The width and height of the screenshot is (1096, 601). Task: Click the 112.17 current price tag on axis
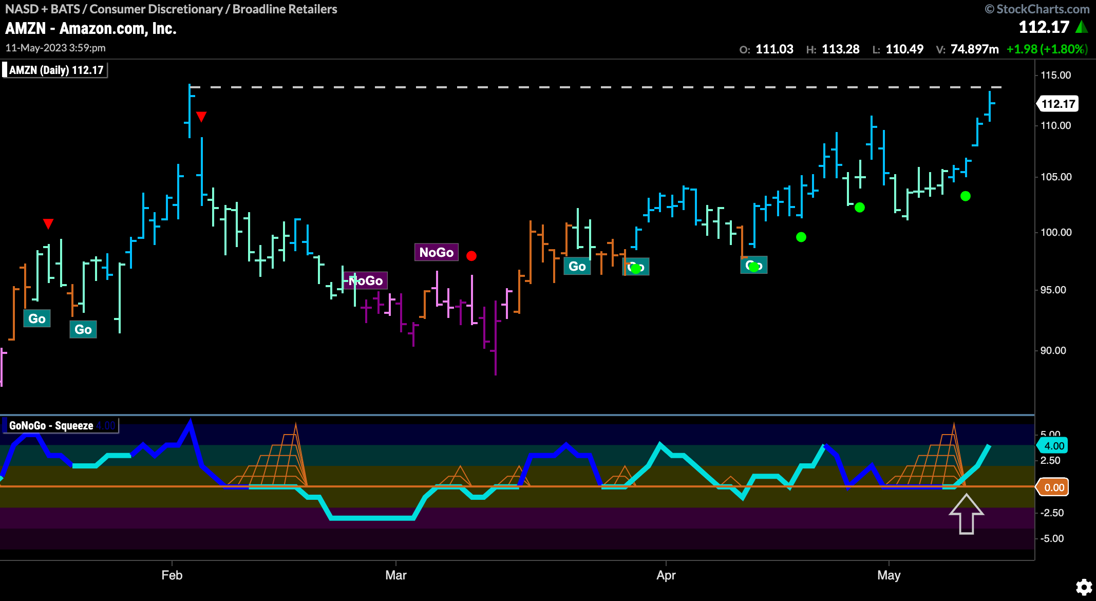click(x=1058, y=104)
